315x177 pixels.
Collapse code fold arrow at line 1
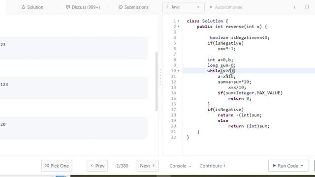(178, 21)
